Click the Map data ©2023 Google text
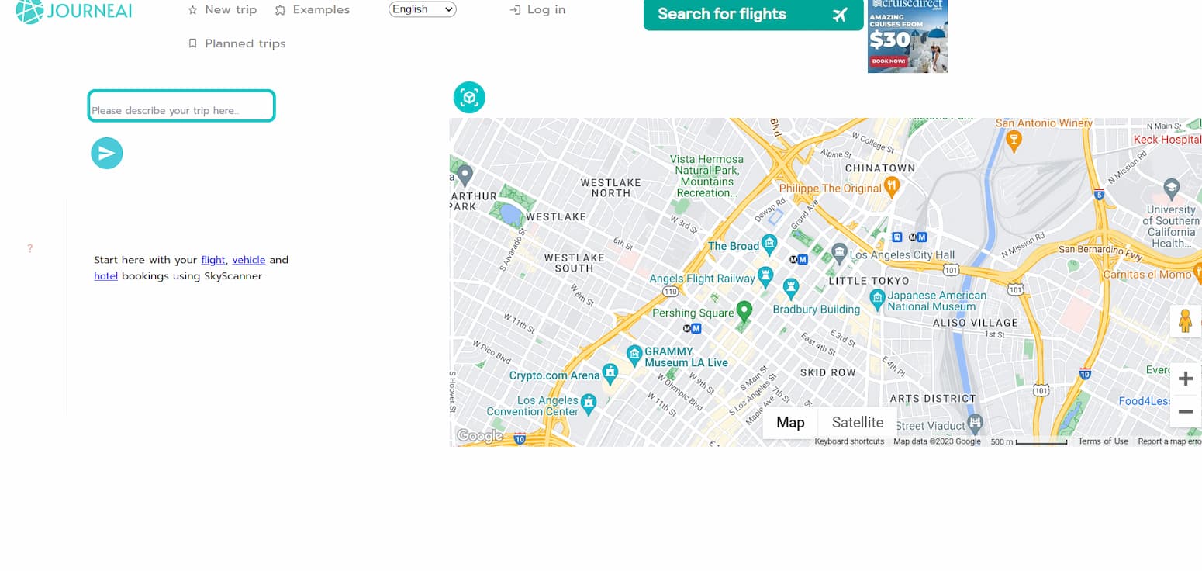This screenshot has width=1202, height=571. tap(937, 441)
